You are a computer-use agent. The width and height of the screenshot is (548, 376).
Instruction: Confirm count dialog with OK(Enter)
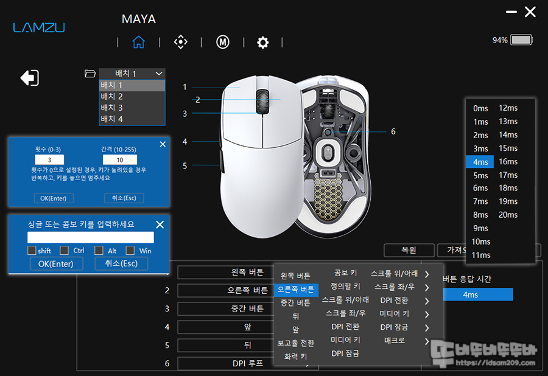click(54, 198)
